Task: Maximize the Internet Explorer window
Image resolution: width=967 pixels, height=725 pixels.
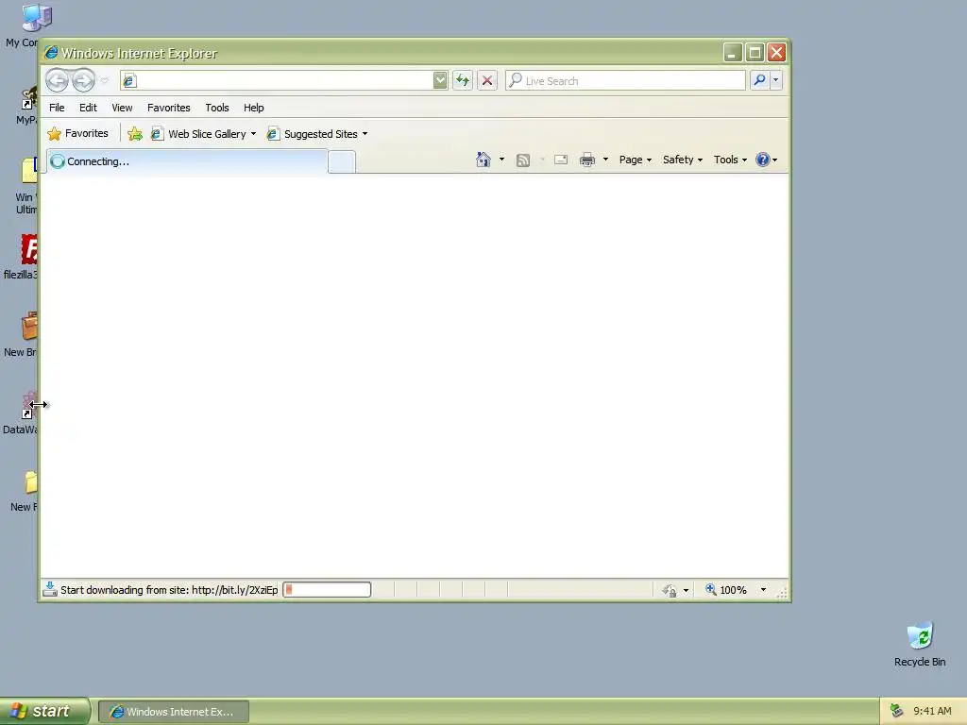Action: click(x=755, y=53)
